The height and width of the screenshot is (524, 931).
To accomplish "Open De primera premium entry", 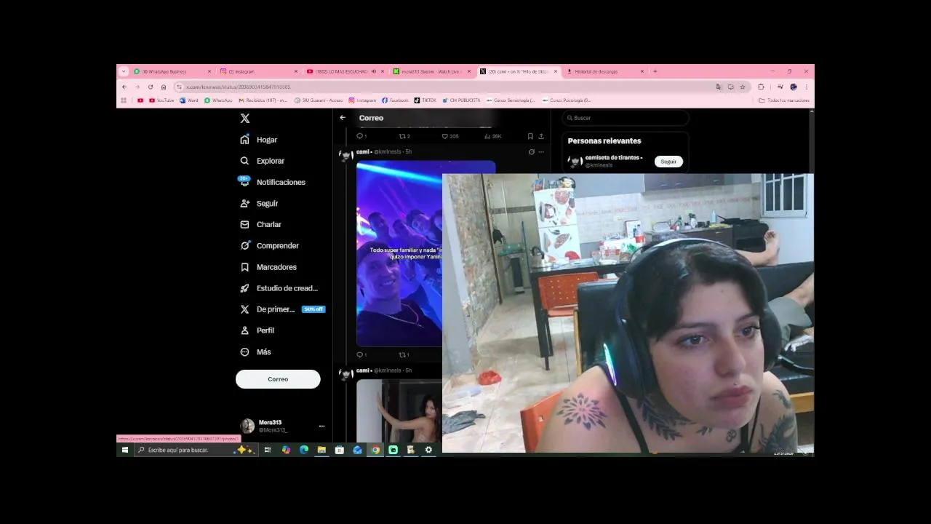I will click(x=282, y=309).
